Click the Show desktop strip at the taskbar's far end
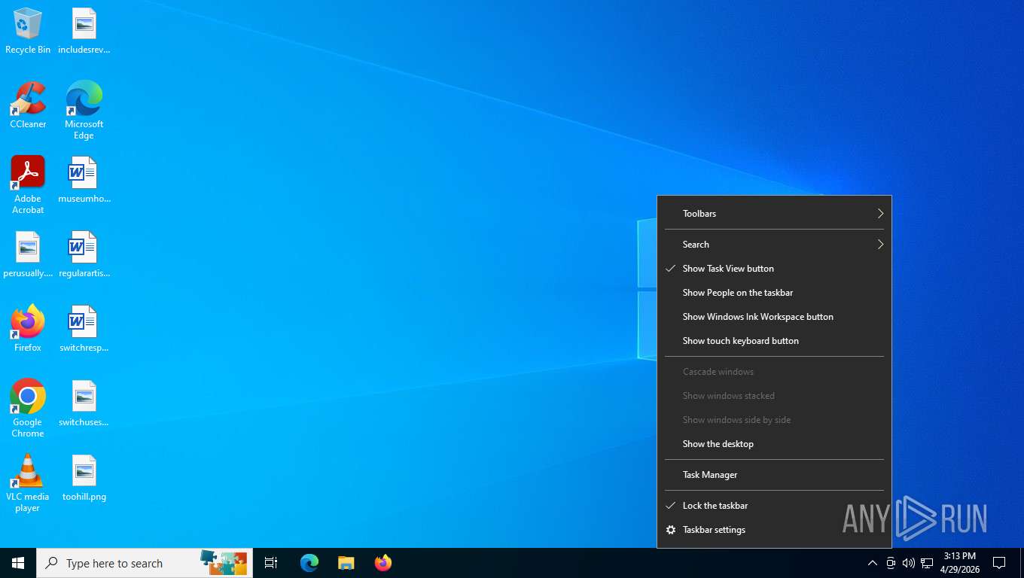 pyautogui.click(x=1022, y=563)
